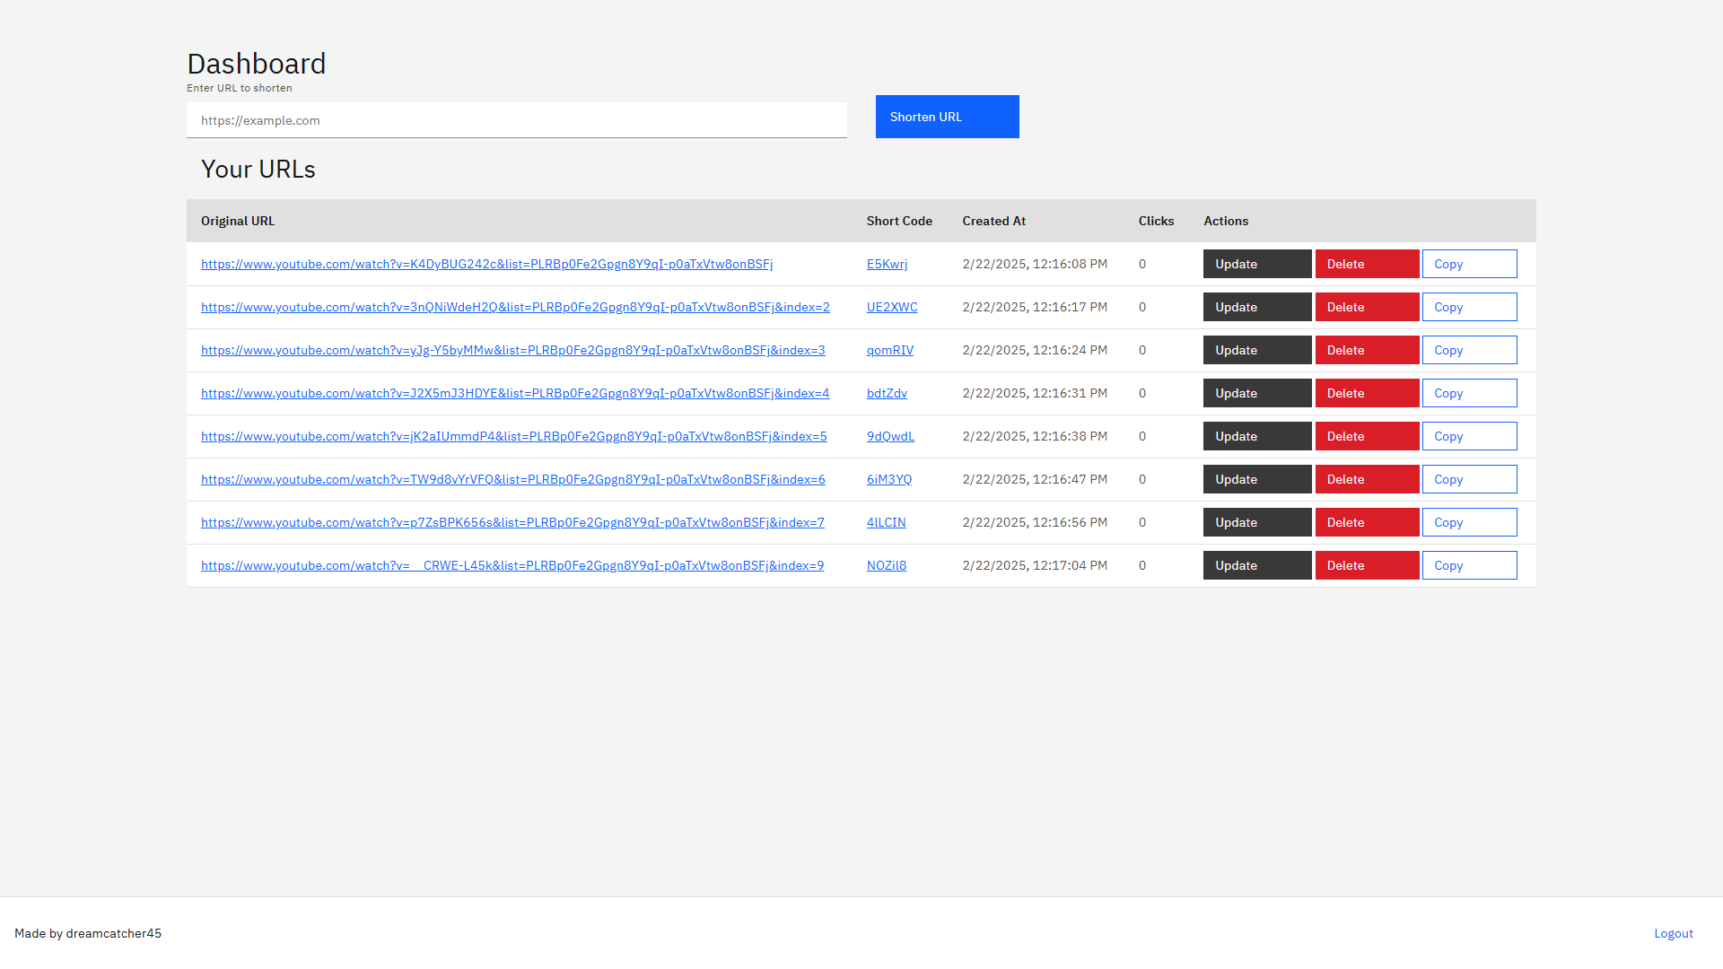
Task: Update the 4lLCIN URL entry
Action: click(1257, 522)
